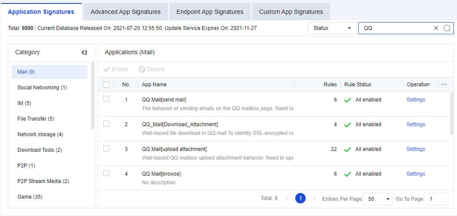
Task: Toggle the select-all header checkbox
Action: pyautogui.click(x=106, y=85)
